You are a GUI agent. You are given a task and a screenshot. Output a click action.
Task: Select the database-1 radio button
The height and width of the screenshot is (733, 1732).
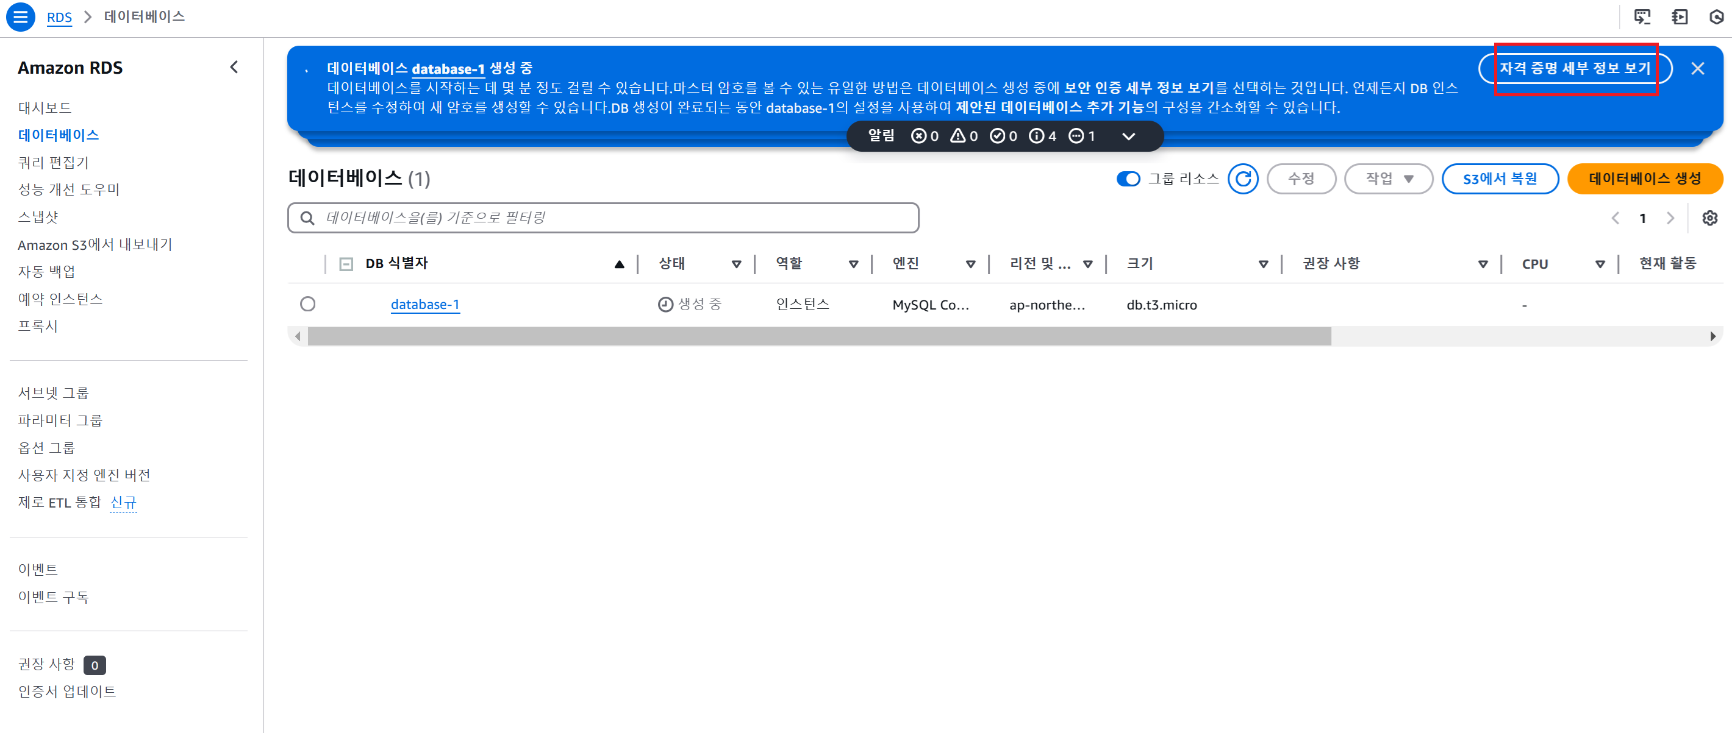[x=307, y=305]
